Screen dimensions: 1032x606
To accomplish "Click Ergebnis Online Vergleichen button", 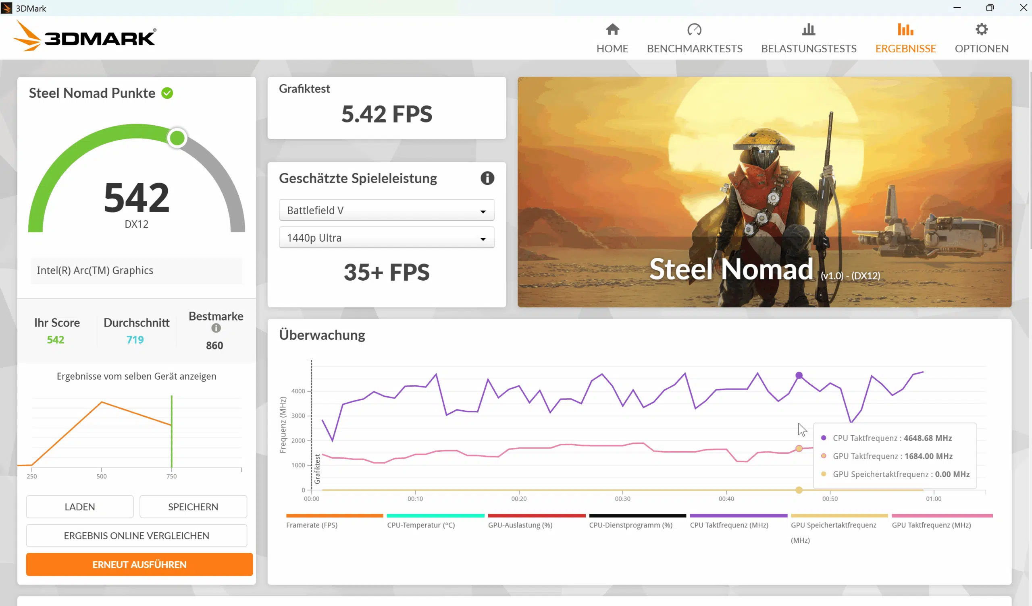I will tap(136, 536).
